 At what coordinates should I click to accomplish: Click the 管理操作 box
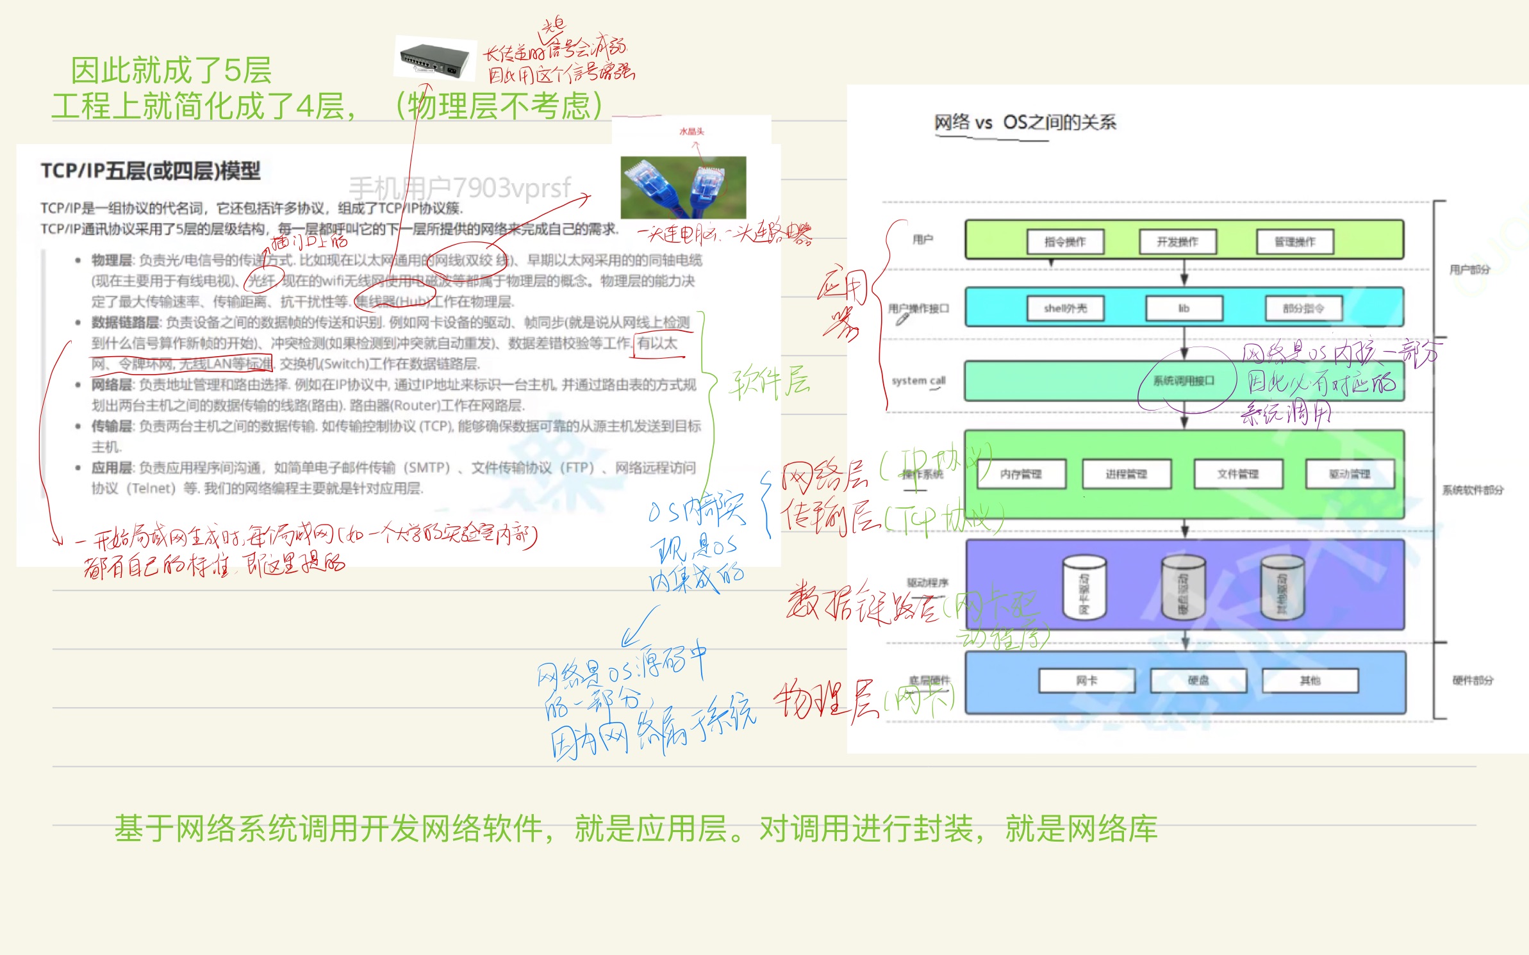coord(1295,241)
